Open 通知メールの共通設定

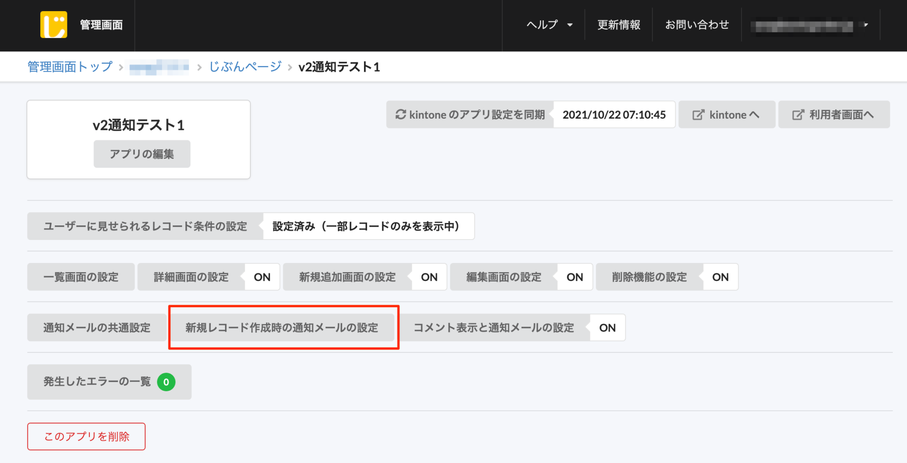click(97, 328)
